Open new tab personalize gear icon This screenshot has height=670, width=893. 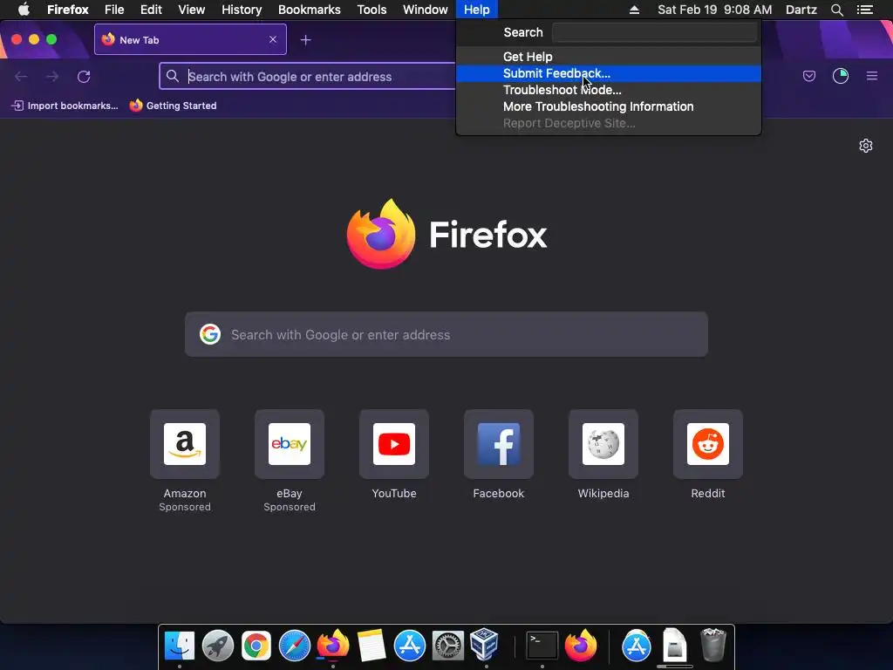pyautogui.click(x=866, y=146)
